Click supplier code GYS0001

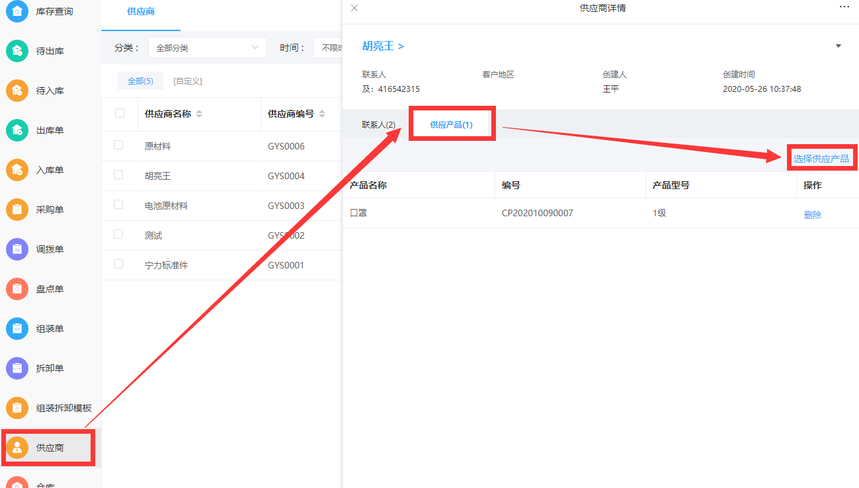286,265
